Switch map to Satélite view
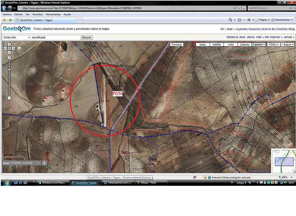Screen dimensions: 296x216 (217, 44)
